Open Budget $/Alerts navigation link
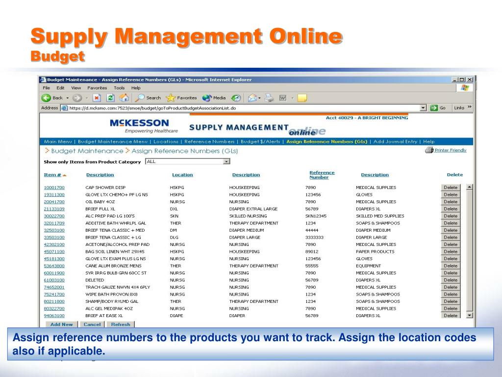The width and height of the screenshot is (502, 377). coord(260,142)
